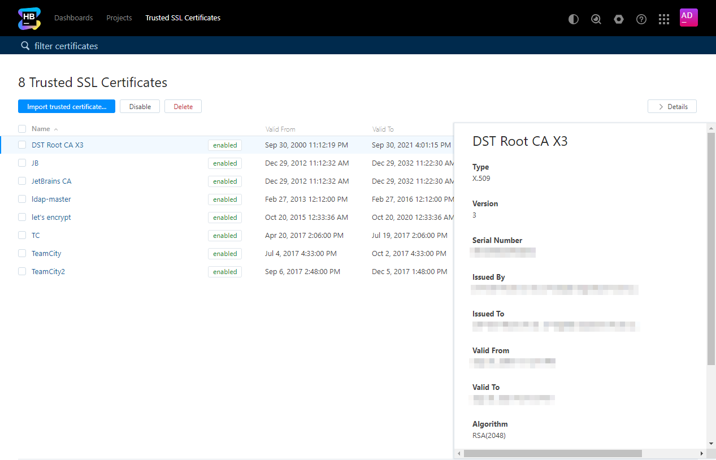Open the Projects navigation item
Image resolution: width=716 pixels, height=460 pixels.
tap(119, 18)
